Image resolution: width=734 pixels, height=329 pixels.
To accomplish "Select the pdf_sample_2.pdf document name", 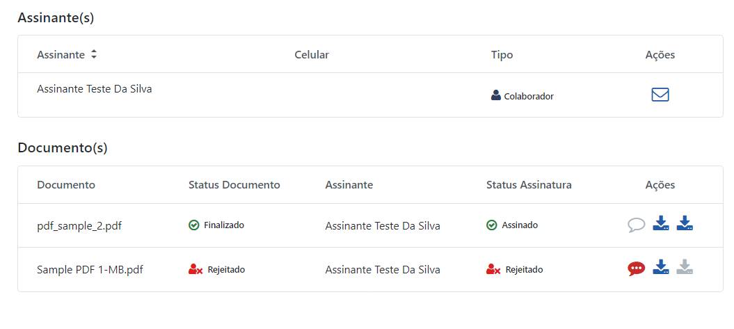I will 79,227.
